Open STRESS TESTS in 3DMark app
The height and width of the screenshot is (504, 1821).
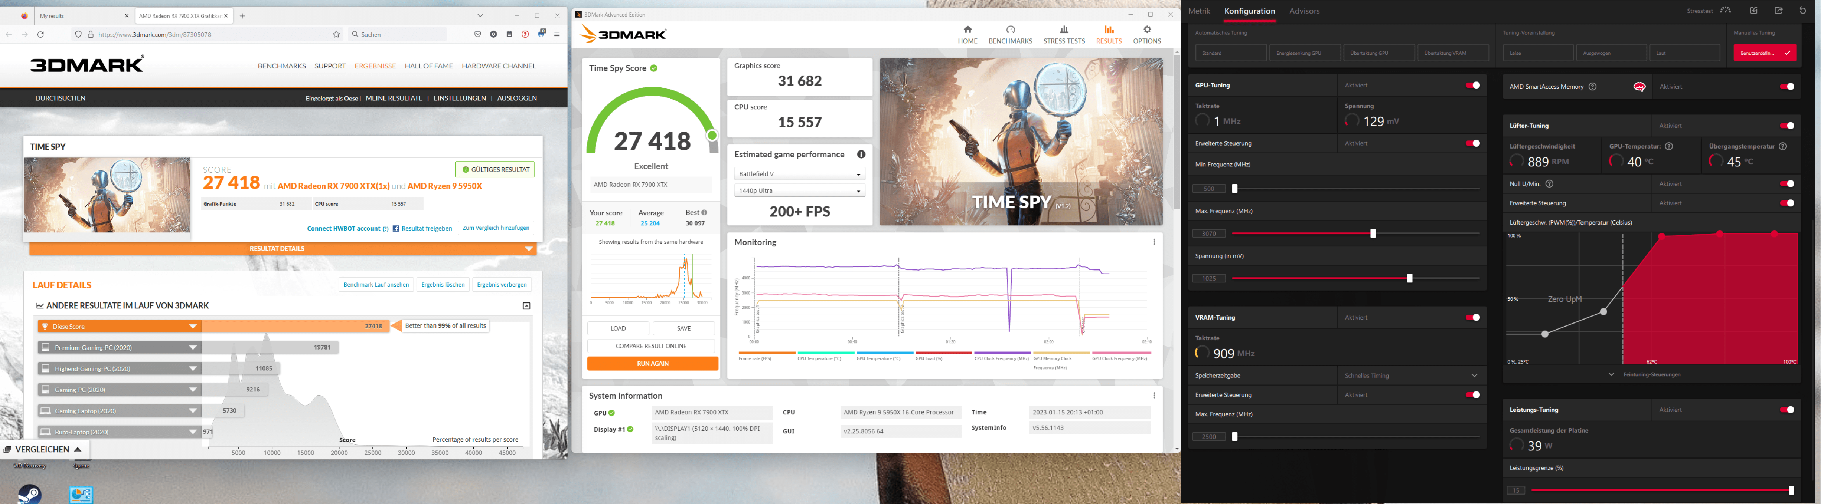tap(1064, 35)
